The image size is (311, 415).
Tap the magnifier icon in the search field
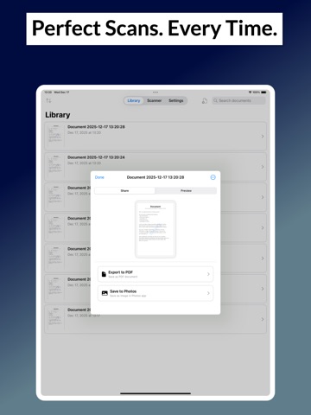tap(215, 100)
